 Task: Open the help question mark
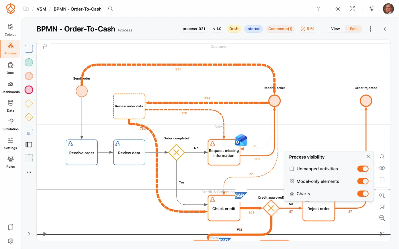318,9
